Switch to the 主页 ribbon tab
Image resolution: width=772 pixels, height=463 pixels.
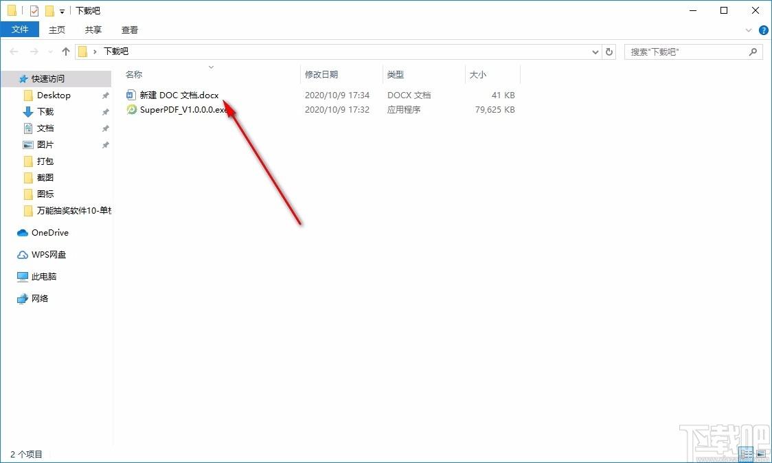pos(56,30)
